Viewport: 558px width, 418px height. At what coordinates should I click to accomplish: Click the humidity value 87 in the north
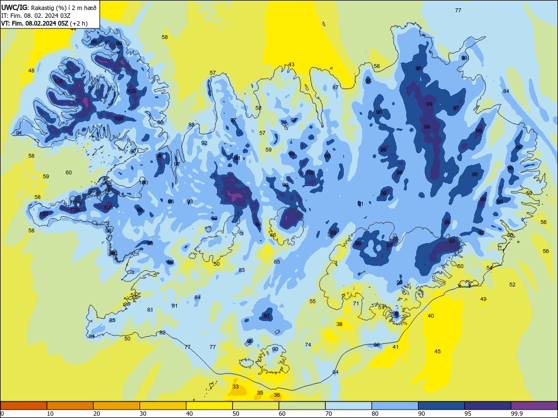pyautogui.click(x=335, y=87)
